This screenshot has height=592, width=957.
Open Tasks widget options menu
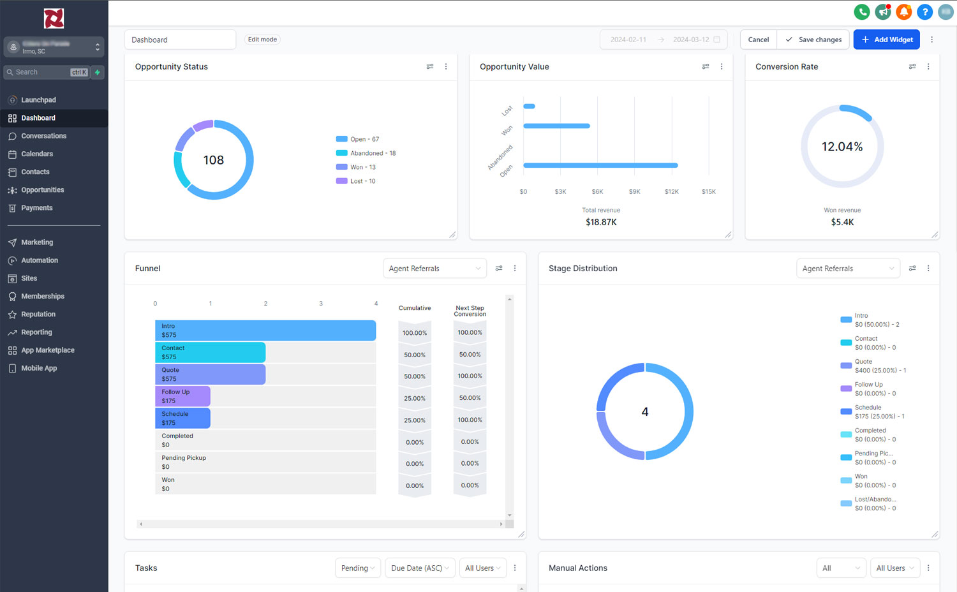pyautogui.click(x=515, y=568)
